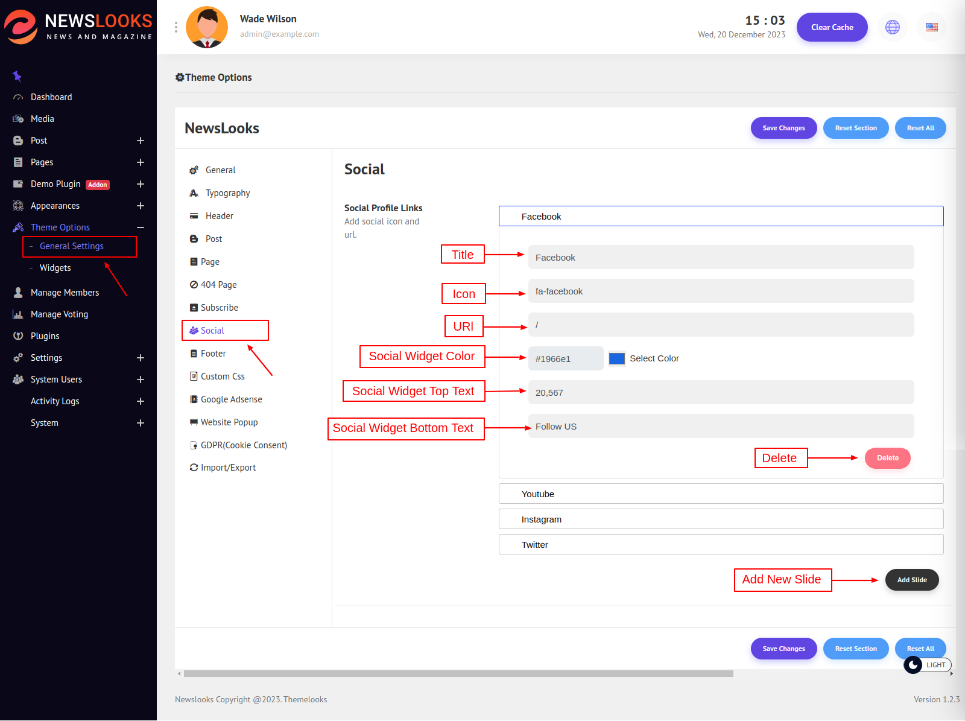Click the Add Slide button
This screenshot has height=721, width=965.
tap(911, 580)
